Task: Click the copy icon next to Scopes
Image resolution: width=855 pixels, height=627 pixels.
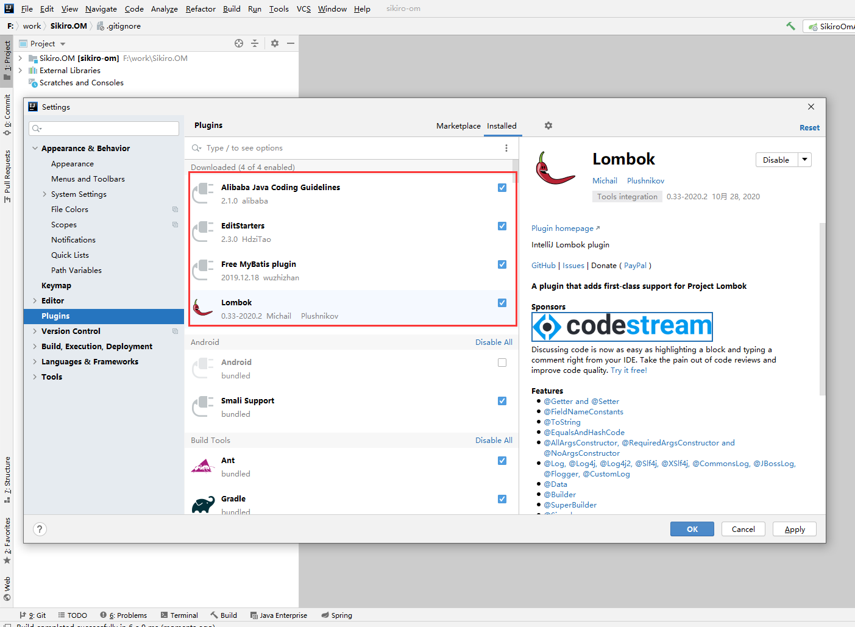Action: (175, 224)
